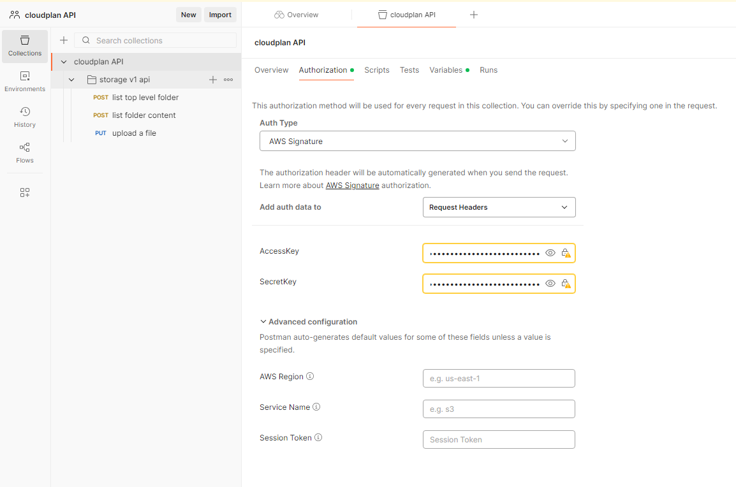Click the Import button

coord(220,15)
